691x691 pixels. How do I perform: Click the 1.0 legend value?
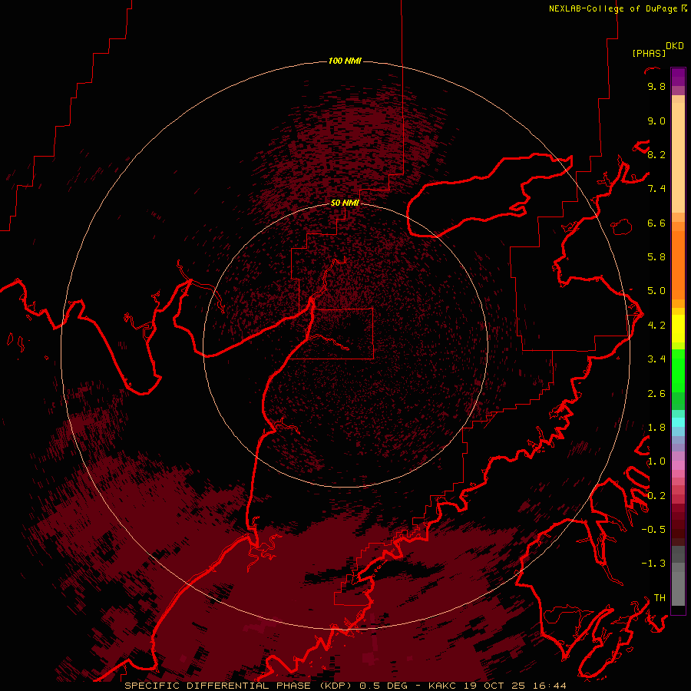tap(656, 461)
